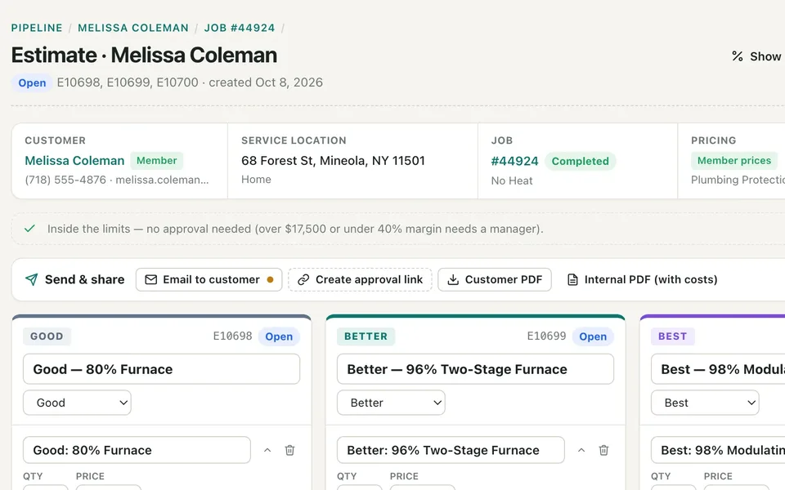Click Create approval link button
The image size is (785, 490).
coord(360,279)
